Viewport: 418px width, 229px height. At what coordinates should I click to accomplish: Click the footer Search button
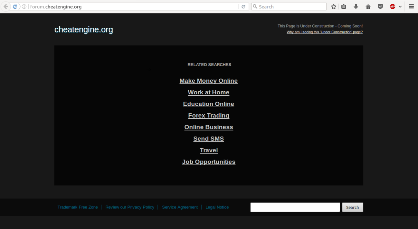pos(353,207)
